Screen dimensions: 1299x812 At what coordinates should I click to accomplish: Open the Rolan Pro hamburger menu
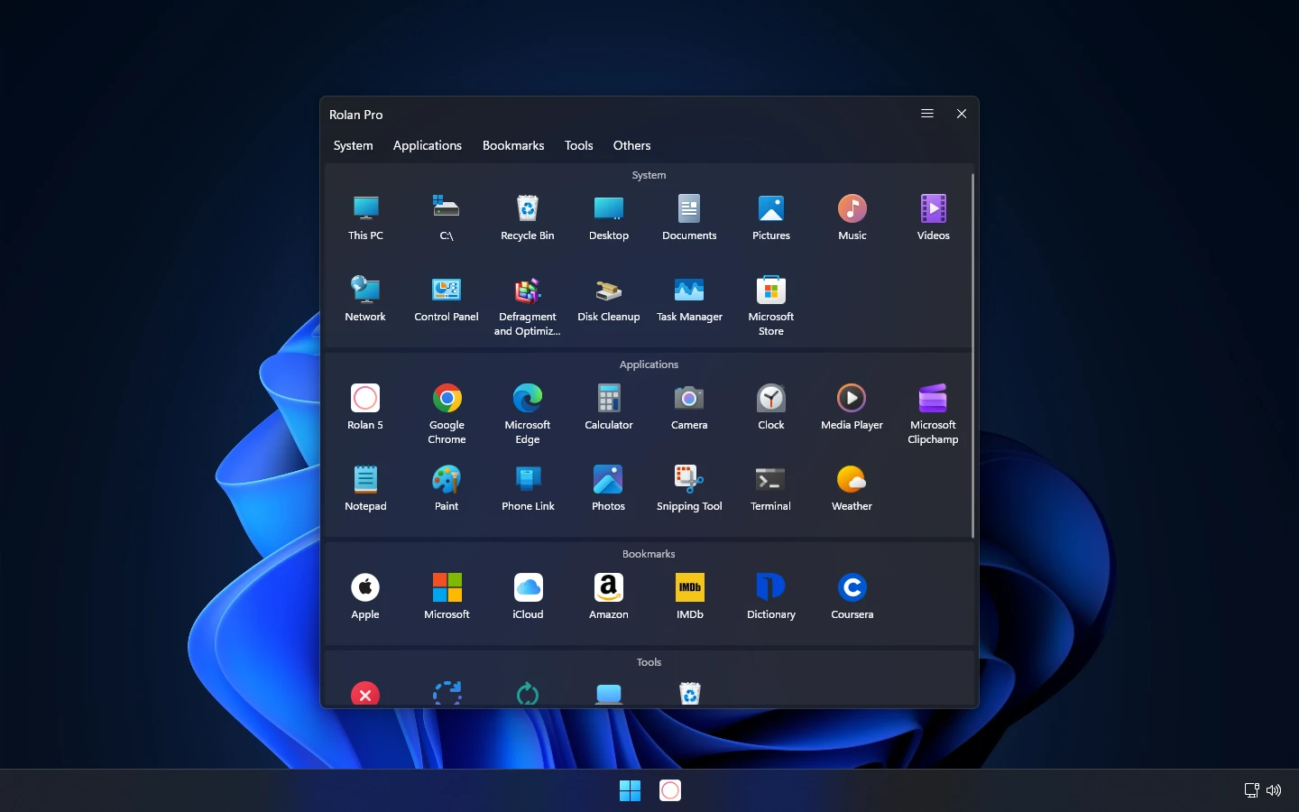point(926,114)
